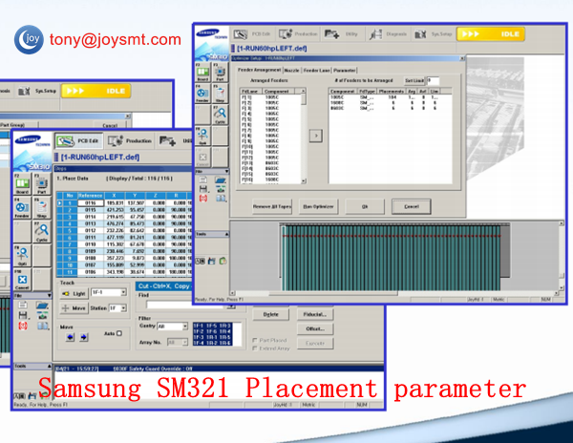Open F2 Board icon in Steps window sidebar
573x443 pixels.
[x=22, y=184]
